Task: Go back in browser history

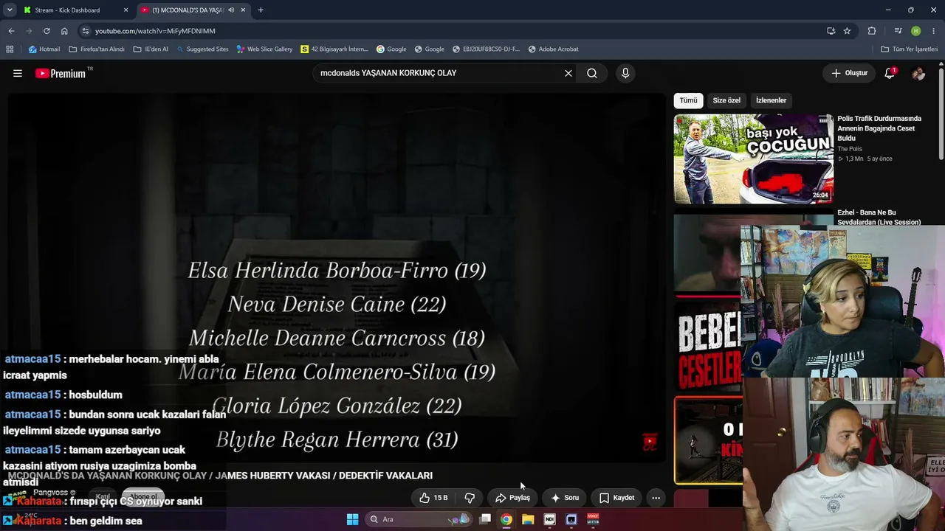Action: point(11,31)
